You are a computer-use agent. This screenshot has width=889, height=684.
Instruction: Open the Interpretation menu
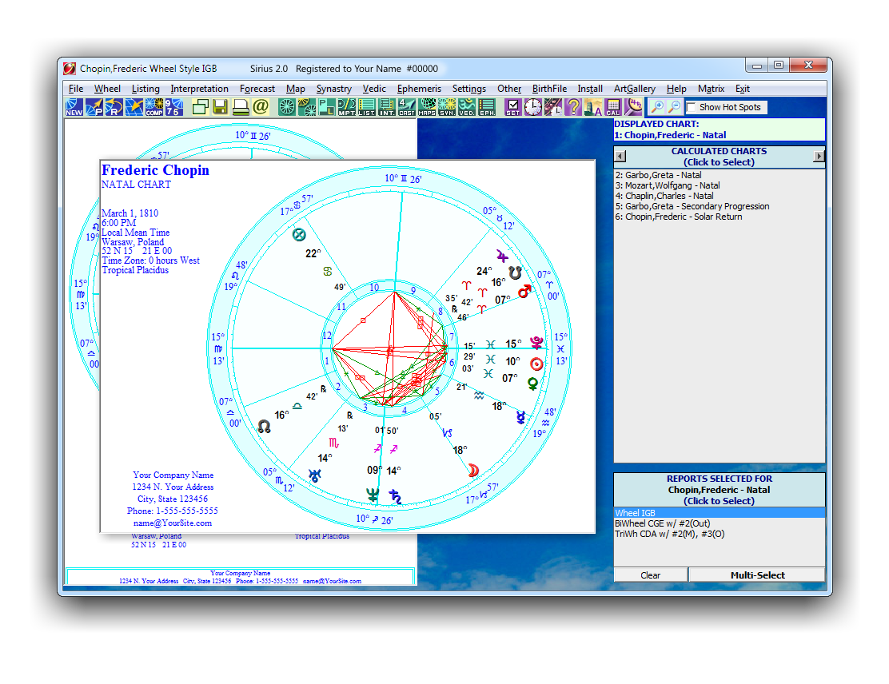[x=200, y=89]
